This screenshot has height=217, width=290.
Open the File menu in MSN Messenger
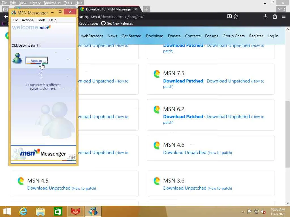[x=15, y=20]
